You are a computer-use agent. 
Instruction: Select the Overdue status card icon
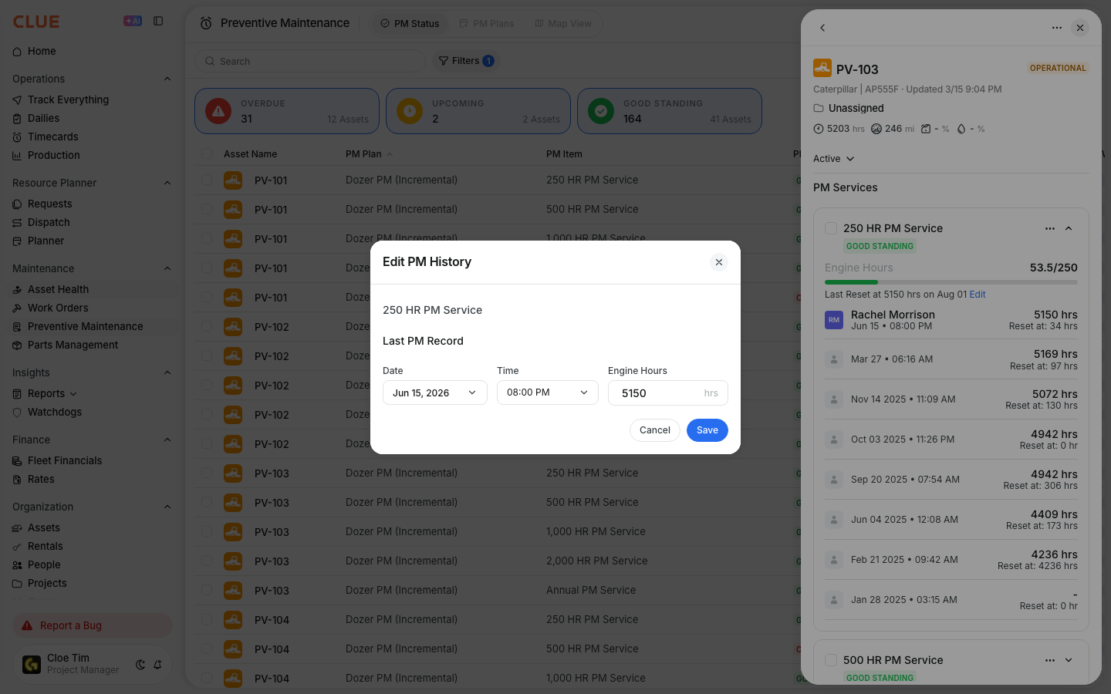(x=218, y=111)
